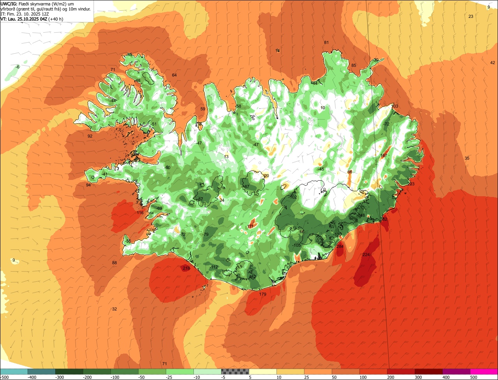
Task: Click the flux value 167 in the eastern highlands
Action: click(x=384, y=156)
